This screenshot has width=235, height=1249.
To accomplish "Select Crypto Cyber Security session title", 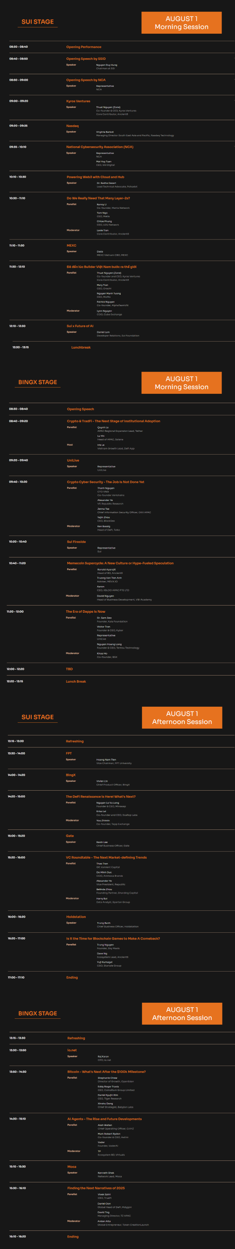I will tap(106, 482).
